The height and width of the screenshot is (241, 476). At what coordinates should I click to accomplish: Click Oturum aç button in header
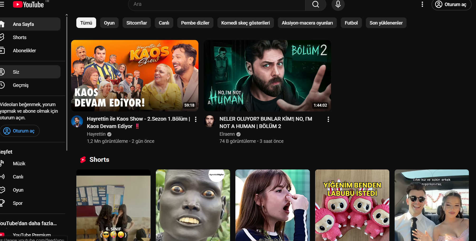pyautogui.click(x=451, y=4)
